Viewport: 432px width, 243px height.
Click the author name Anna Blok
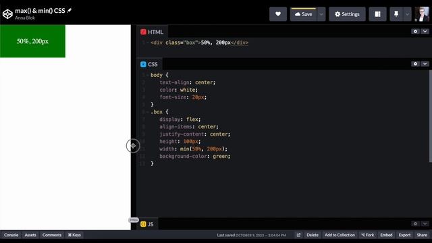tap(25, 18)
